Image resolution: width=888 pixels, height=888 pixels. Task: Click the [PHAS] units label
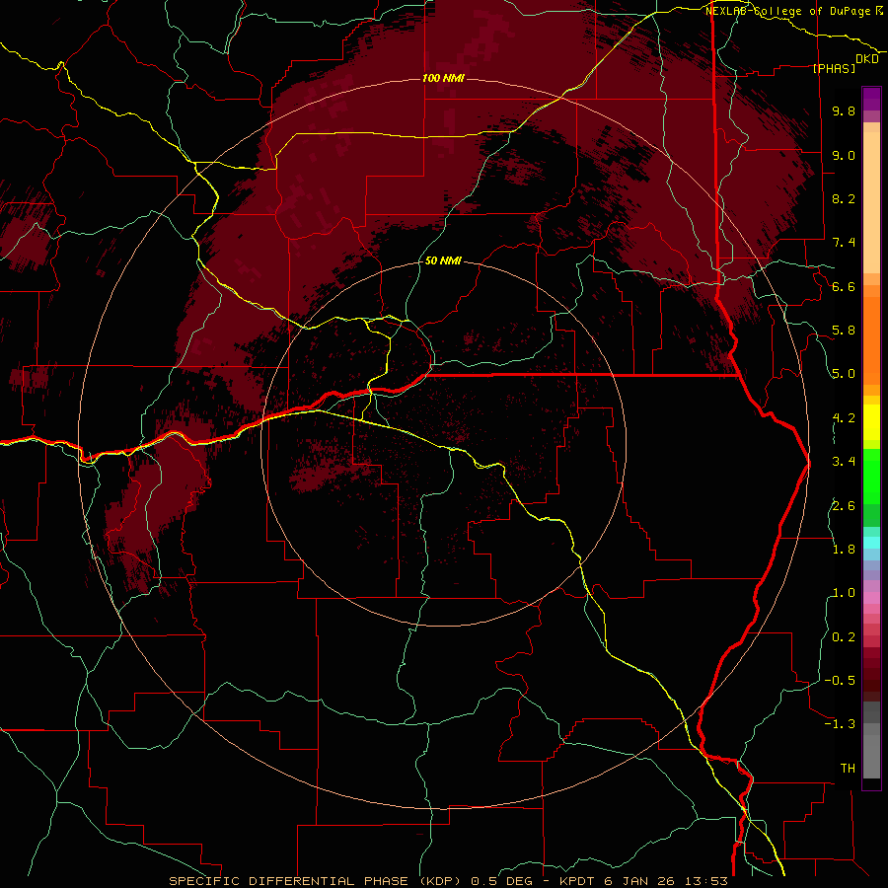click(x=834, y=68)
